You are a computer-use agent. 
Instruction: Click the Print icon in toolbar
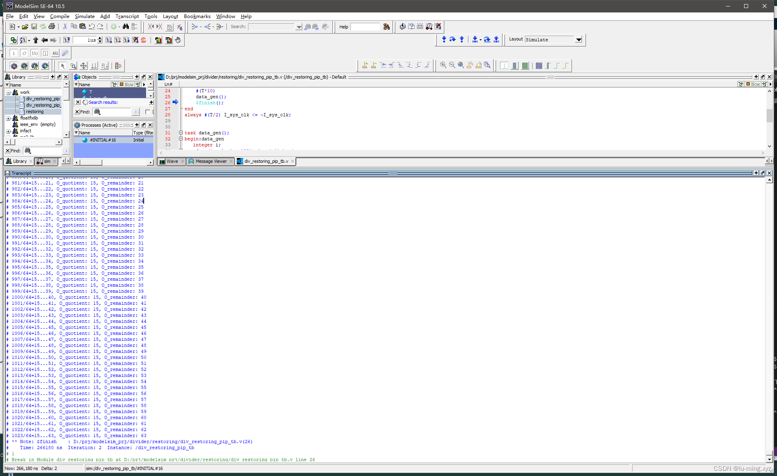point(52,27)
